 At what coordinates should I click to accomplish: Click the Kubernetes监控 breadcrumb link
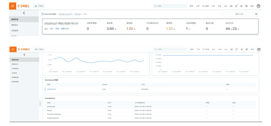click(x=50, y=14)
